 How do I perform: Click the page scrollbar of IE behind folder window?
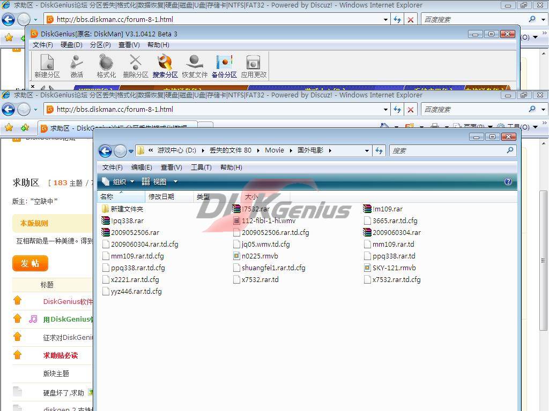543,260
